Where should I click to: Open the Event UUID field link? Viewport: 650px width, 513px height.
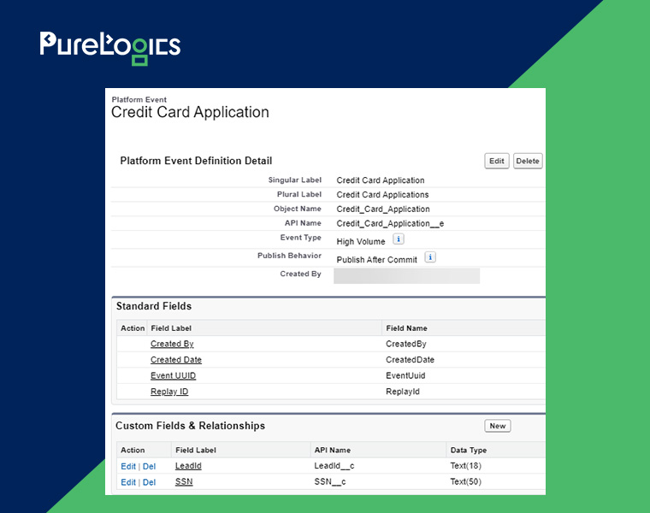(x=174, y=375)
